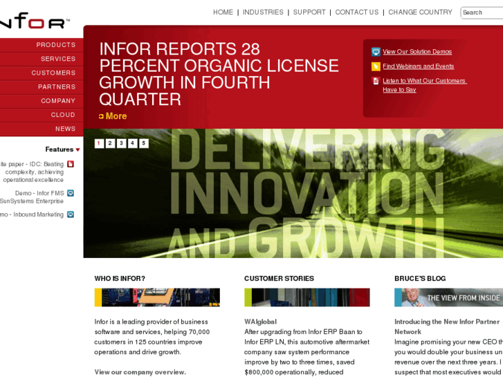Click the More link under the headline

pos(116,116)
